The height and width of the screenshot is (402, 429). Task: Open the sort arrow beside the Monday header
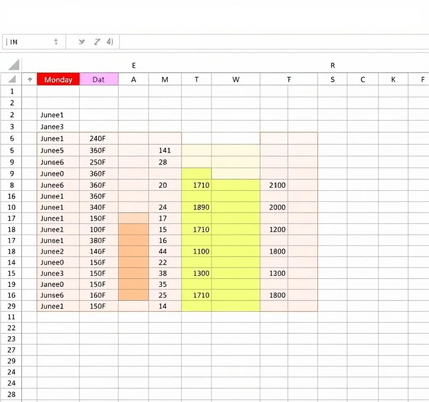click(x=30, y=80)
